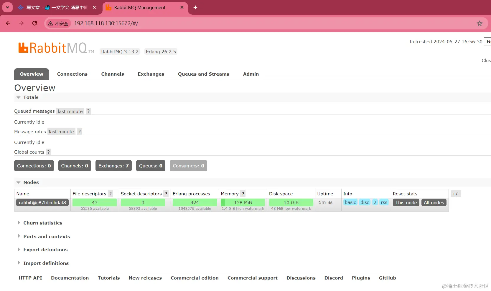Open the Documentation link
The image size is (491, 291).
click(x=70, y=278)
